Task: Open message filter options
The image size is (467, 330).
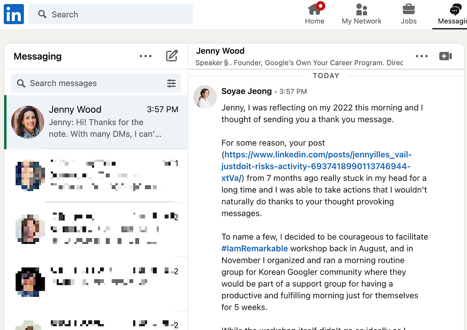Action: point(171,83)
